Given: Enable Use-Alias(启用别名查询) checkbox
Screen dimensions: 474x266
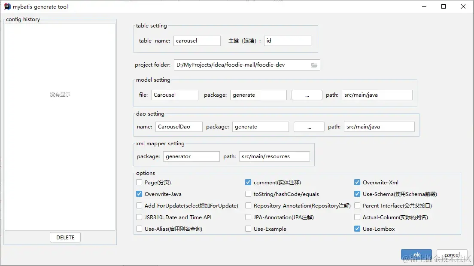Looking at the screenshot, I should click(x=139, y=229).
